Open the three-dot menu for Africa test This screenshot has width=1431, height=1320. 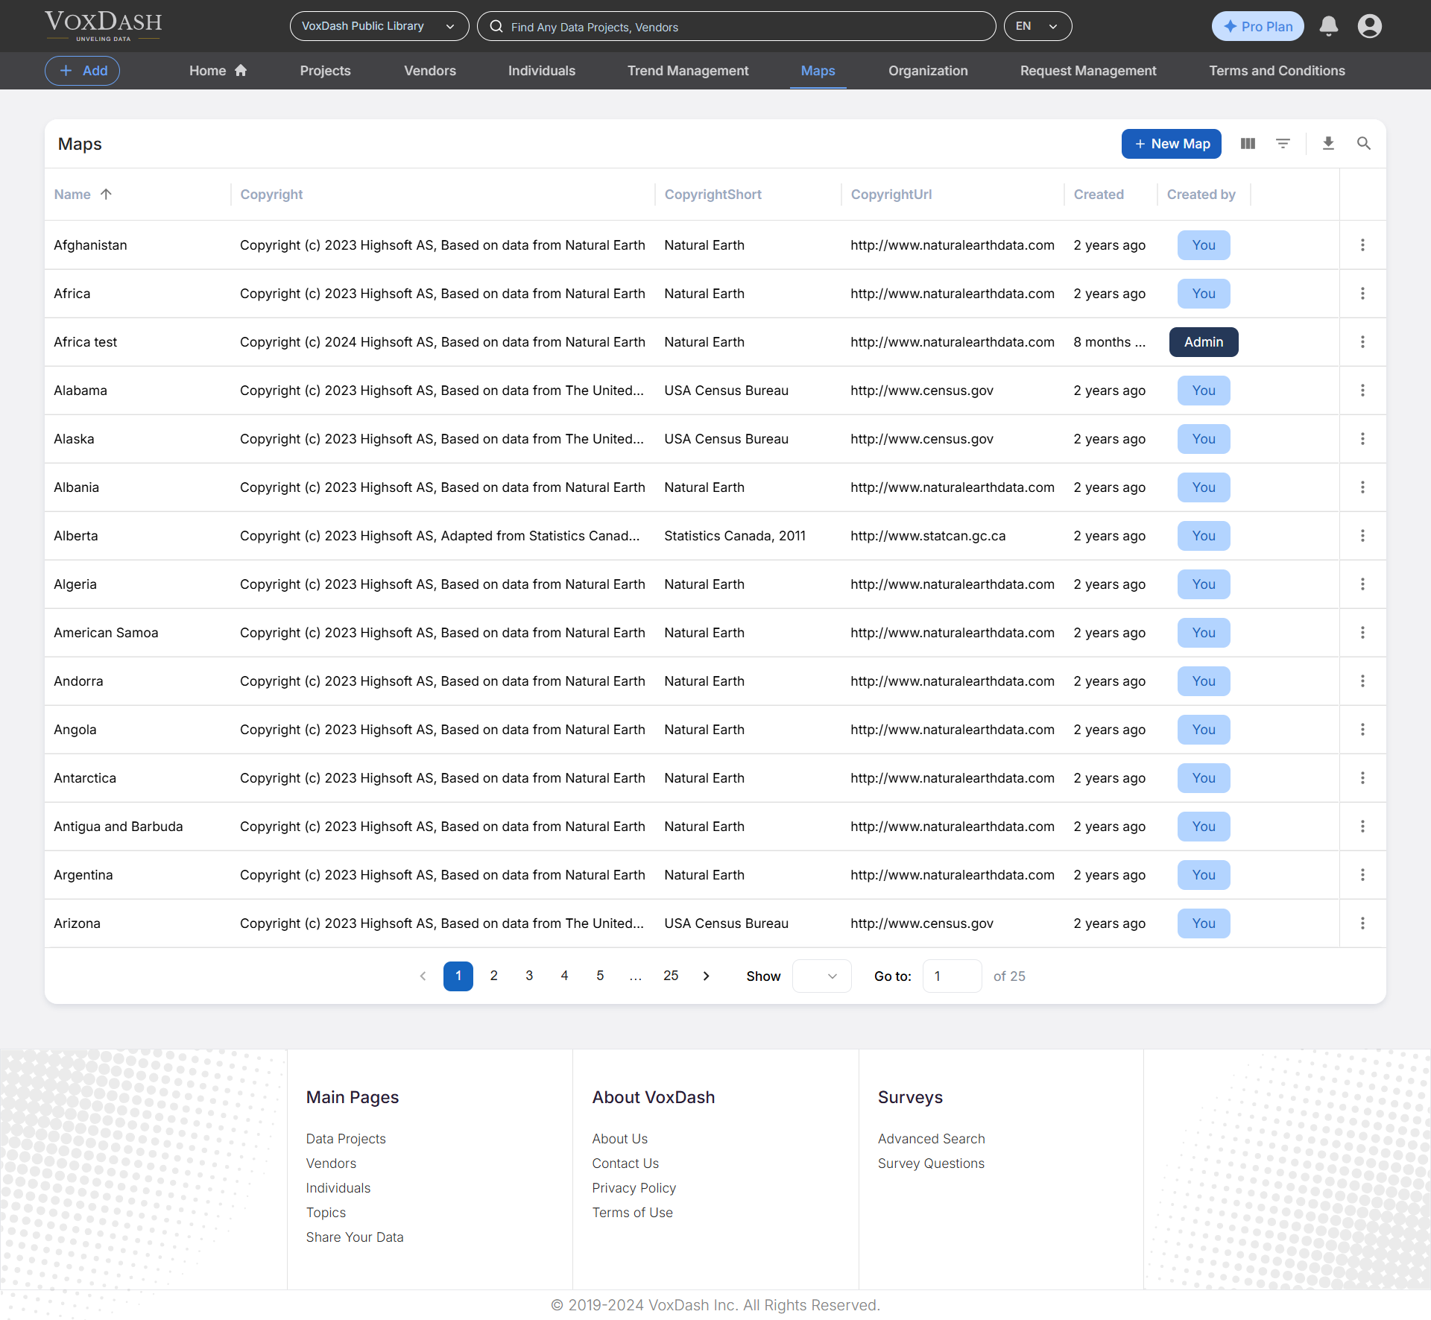point(1362,342)
